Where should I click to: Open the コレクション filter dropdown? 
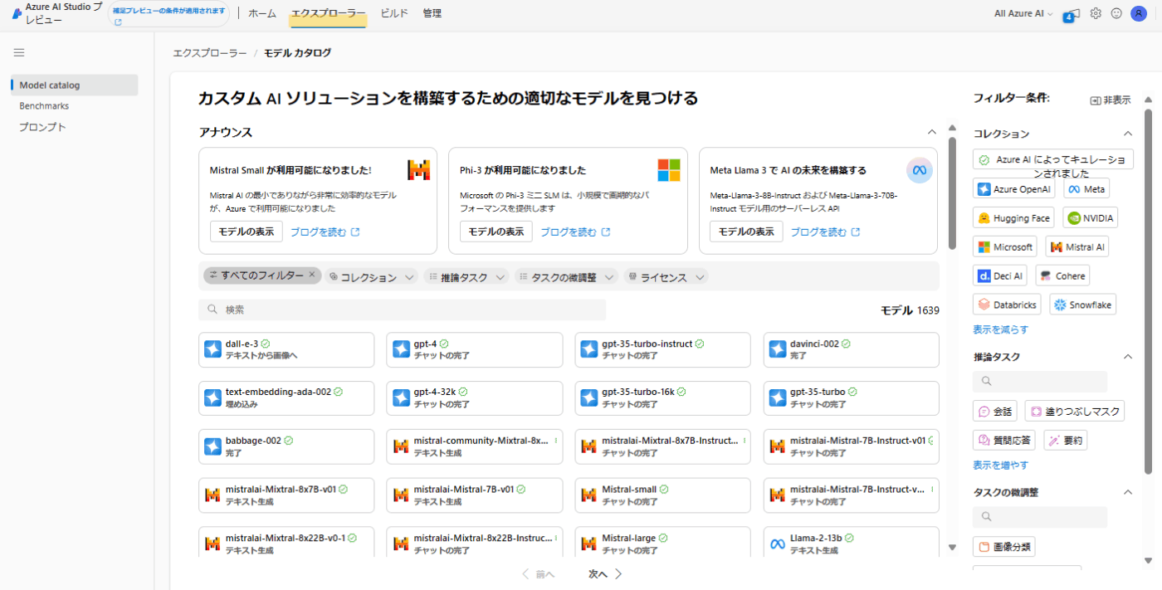tap(372, 277)
